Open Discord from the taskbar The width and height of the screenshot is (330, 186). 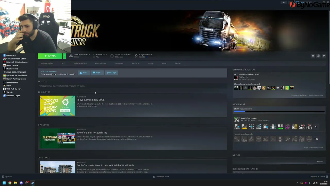21,183
